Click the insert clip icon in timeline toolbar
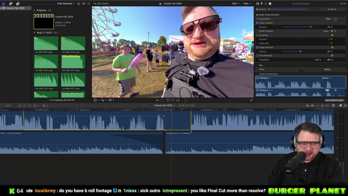This screenshot has width=348, height=196. 24,106
